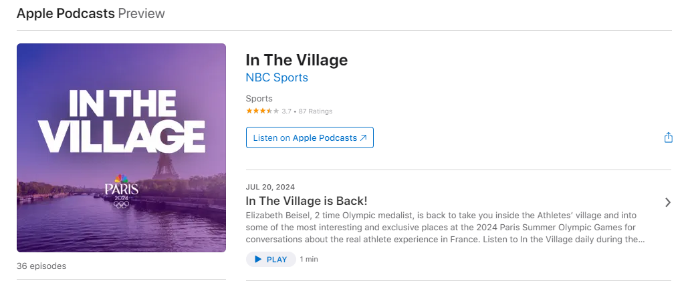Click the JUL 20, 2024 episode date
Viewport: 690px width, 285px height.
[270, 187]
